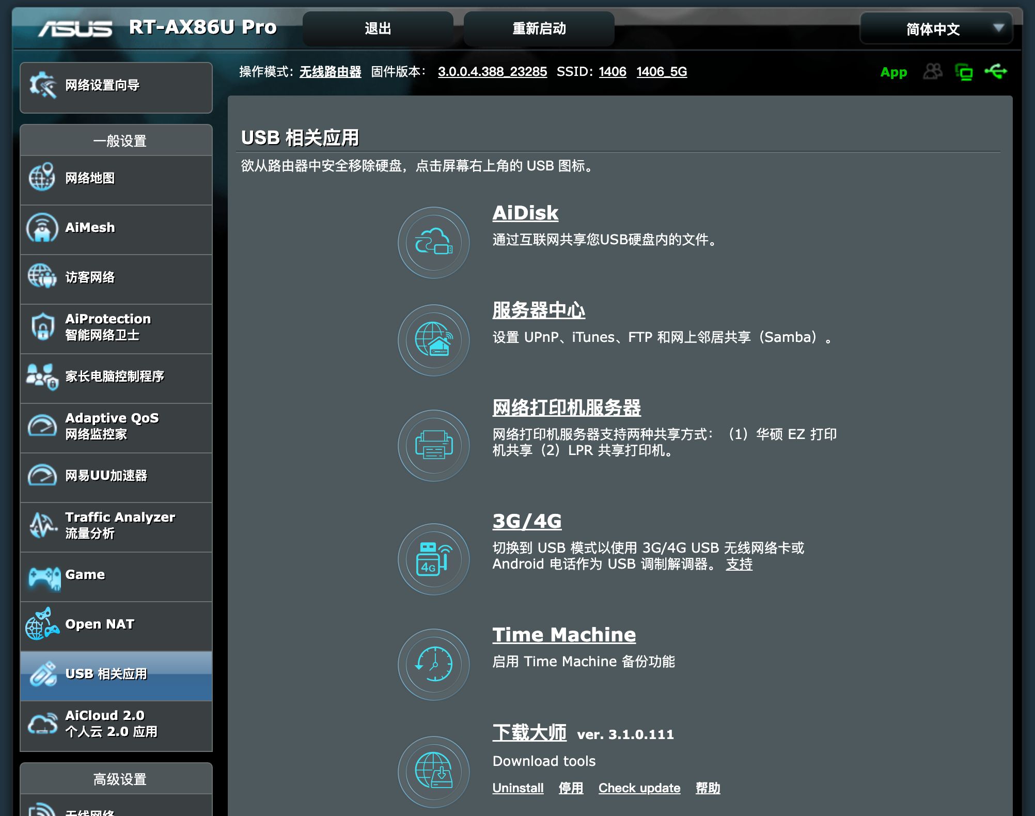Click the SSID 1406_5G link
The image size is (1035, 816).
coord(662,72)
